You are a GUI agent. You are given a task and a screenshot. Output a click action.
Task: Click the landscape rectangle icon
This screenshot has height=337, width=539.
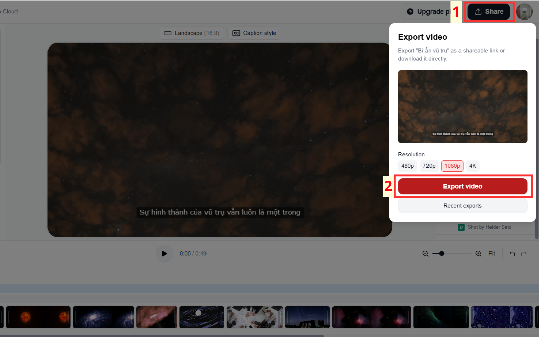pyautogui.click(x=168, y=33)
